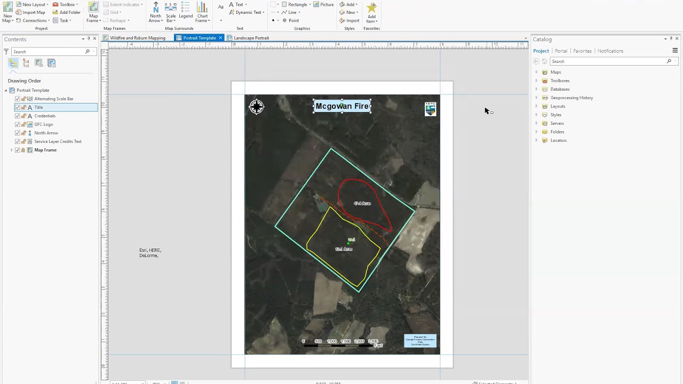The width and height of the screenshot is (683, 384).
Task: Select the Mcgowan Fire title on layout
Action: tap(342, 106)
